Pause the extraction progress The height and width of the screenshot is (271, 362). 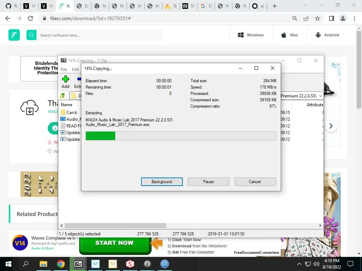pos(208,182)
